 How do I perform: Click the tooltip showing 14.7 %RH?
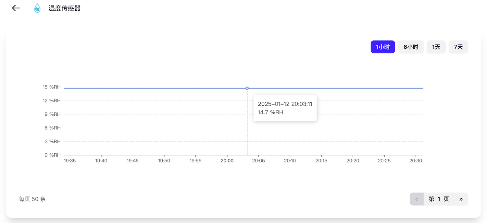point(285,108)
